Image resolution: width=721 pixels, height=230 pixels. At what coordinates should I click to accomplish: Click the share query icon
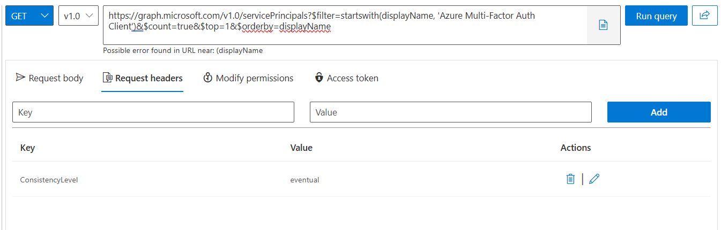[x=704, y=16]
